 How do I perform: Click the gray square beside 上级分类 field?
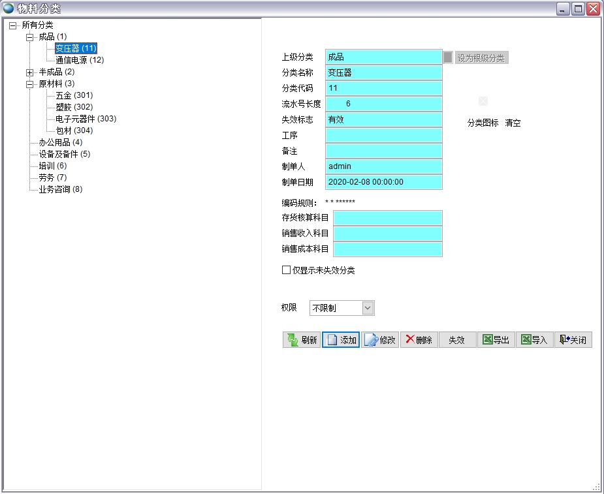[448, 57]
